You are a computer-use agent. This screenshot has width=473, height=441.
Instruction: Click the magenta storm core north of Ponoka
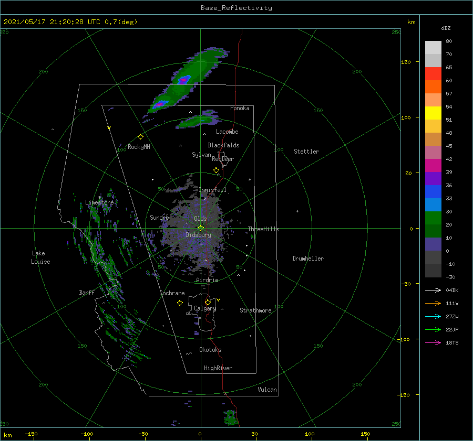click(183, 80)
